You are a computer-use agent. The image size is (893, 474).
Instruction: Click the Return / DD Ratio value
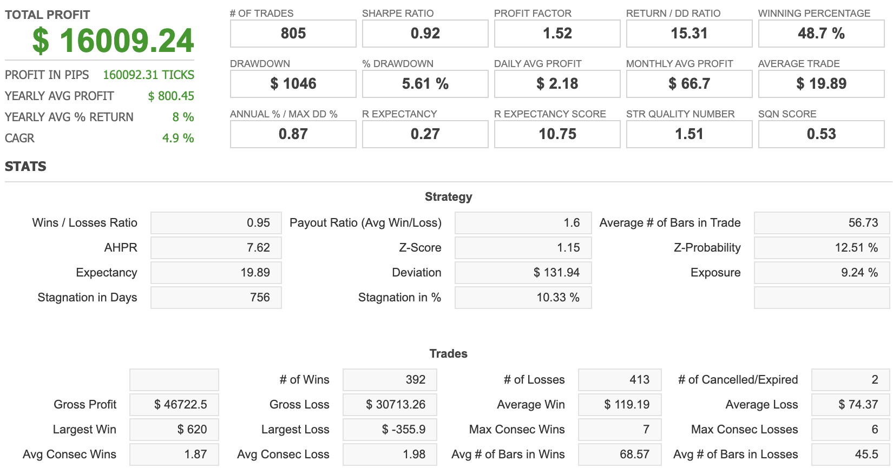[689, 34]
